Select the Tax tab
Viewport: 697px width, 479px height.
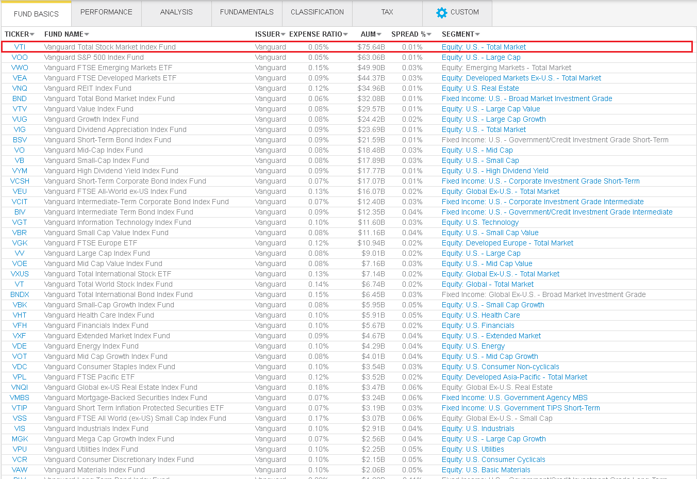click(387, 12)
